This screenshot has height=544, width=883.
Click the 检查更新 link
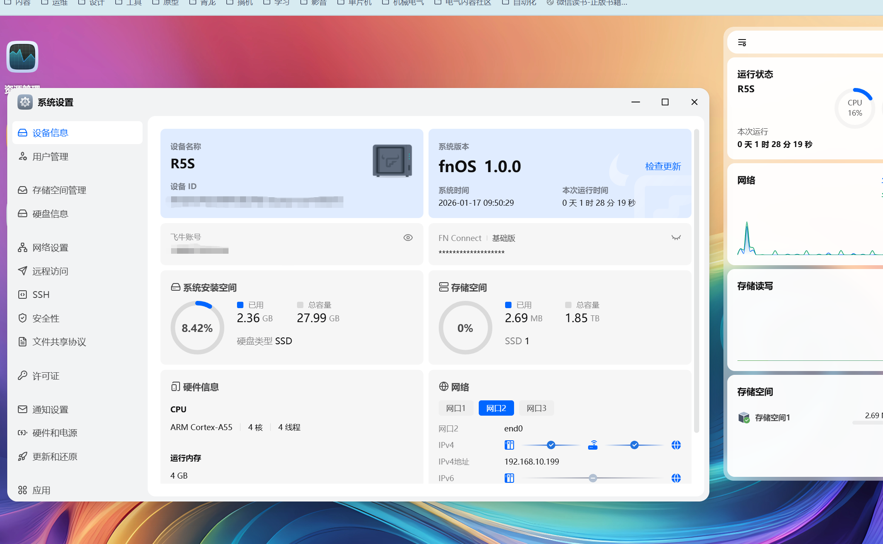point(663,166)
